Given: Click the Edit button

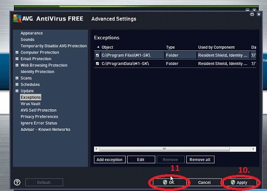Looking at the screenshot, I should [141, 159].
